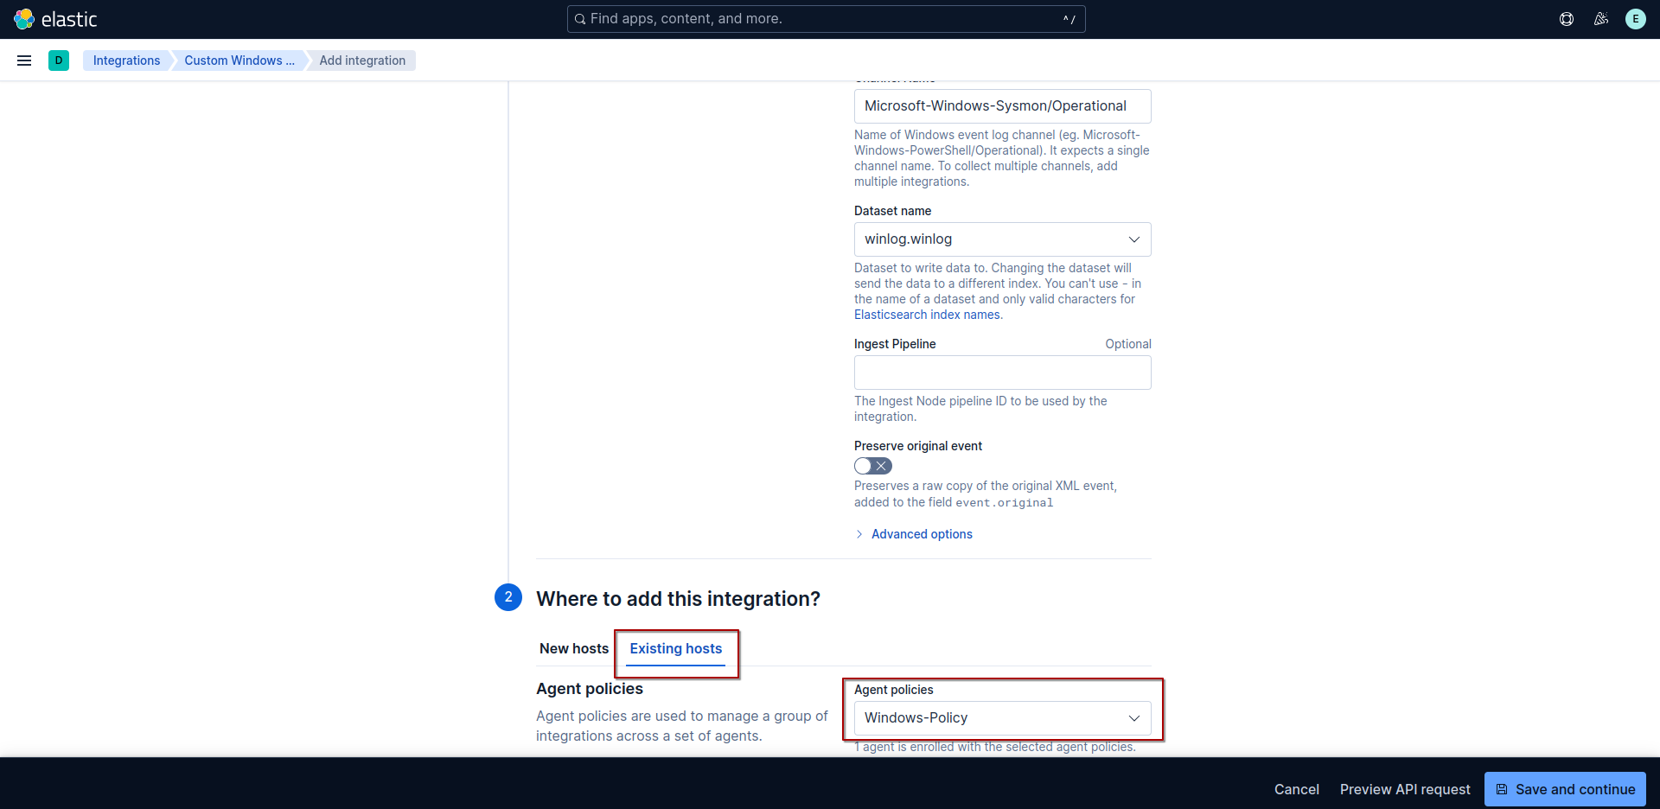1660x809 pixels.
Task: Open the Agent policies dropdown
Action: tap(1003, 718)
